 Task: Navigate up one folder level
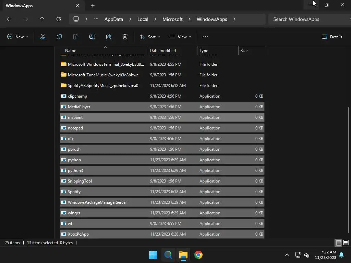click(x=42, y=19)
